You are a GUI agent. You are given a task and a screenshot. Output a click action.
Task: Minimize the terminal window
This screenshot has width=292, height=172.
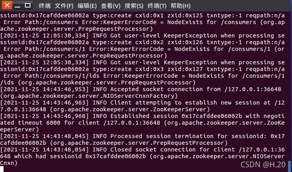(17, 6)
